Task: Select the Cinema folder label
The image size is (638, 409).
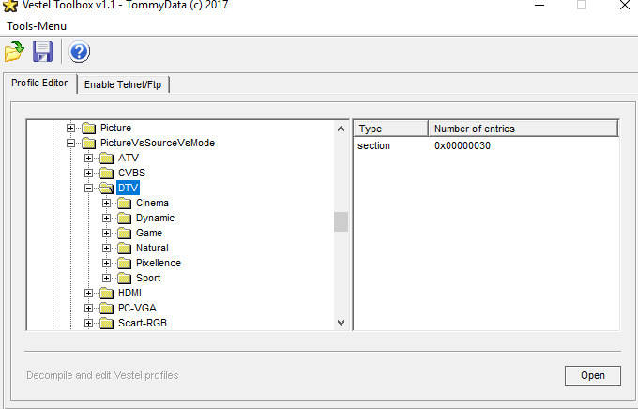Action: pos(152,203)
